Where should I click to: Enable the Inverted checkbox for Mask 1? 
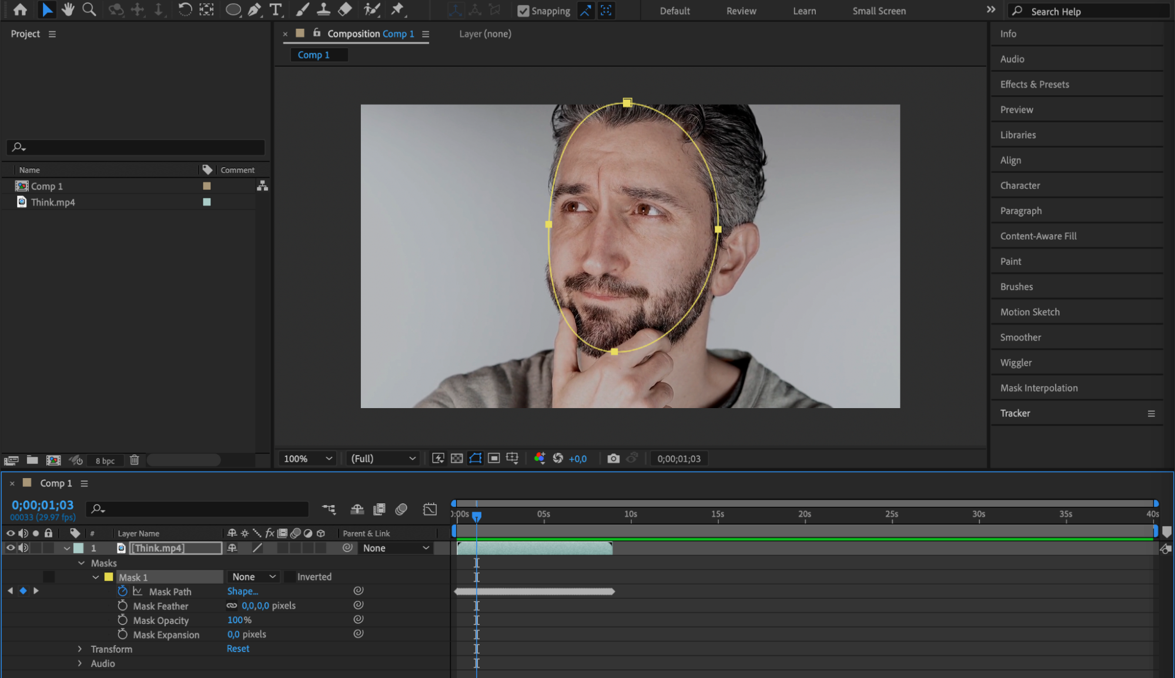coord(290,577)
